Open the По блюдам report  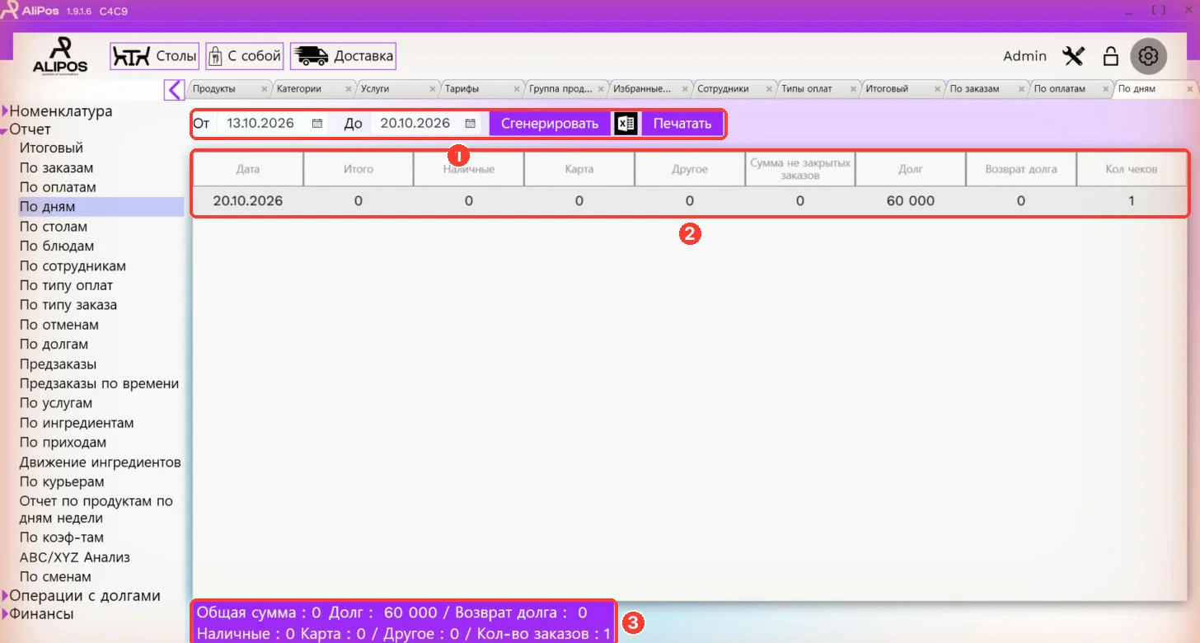click(57, 246)
